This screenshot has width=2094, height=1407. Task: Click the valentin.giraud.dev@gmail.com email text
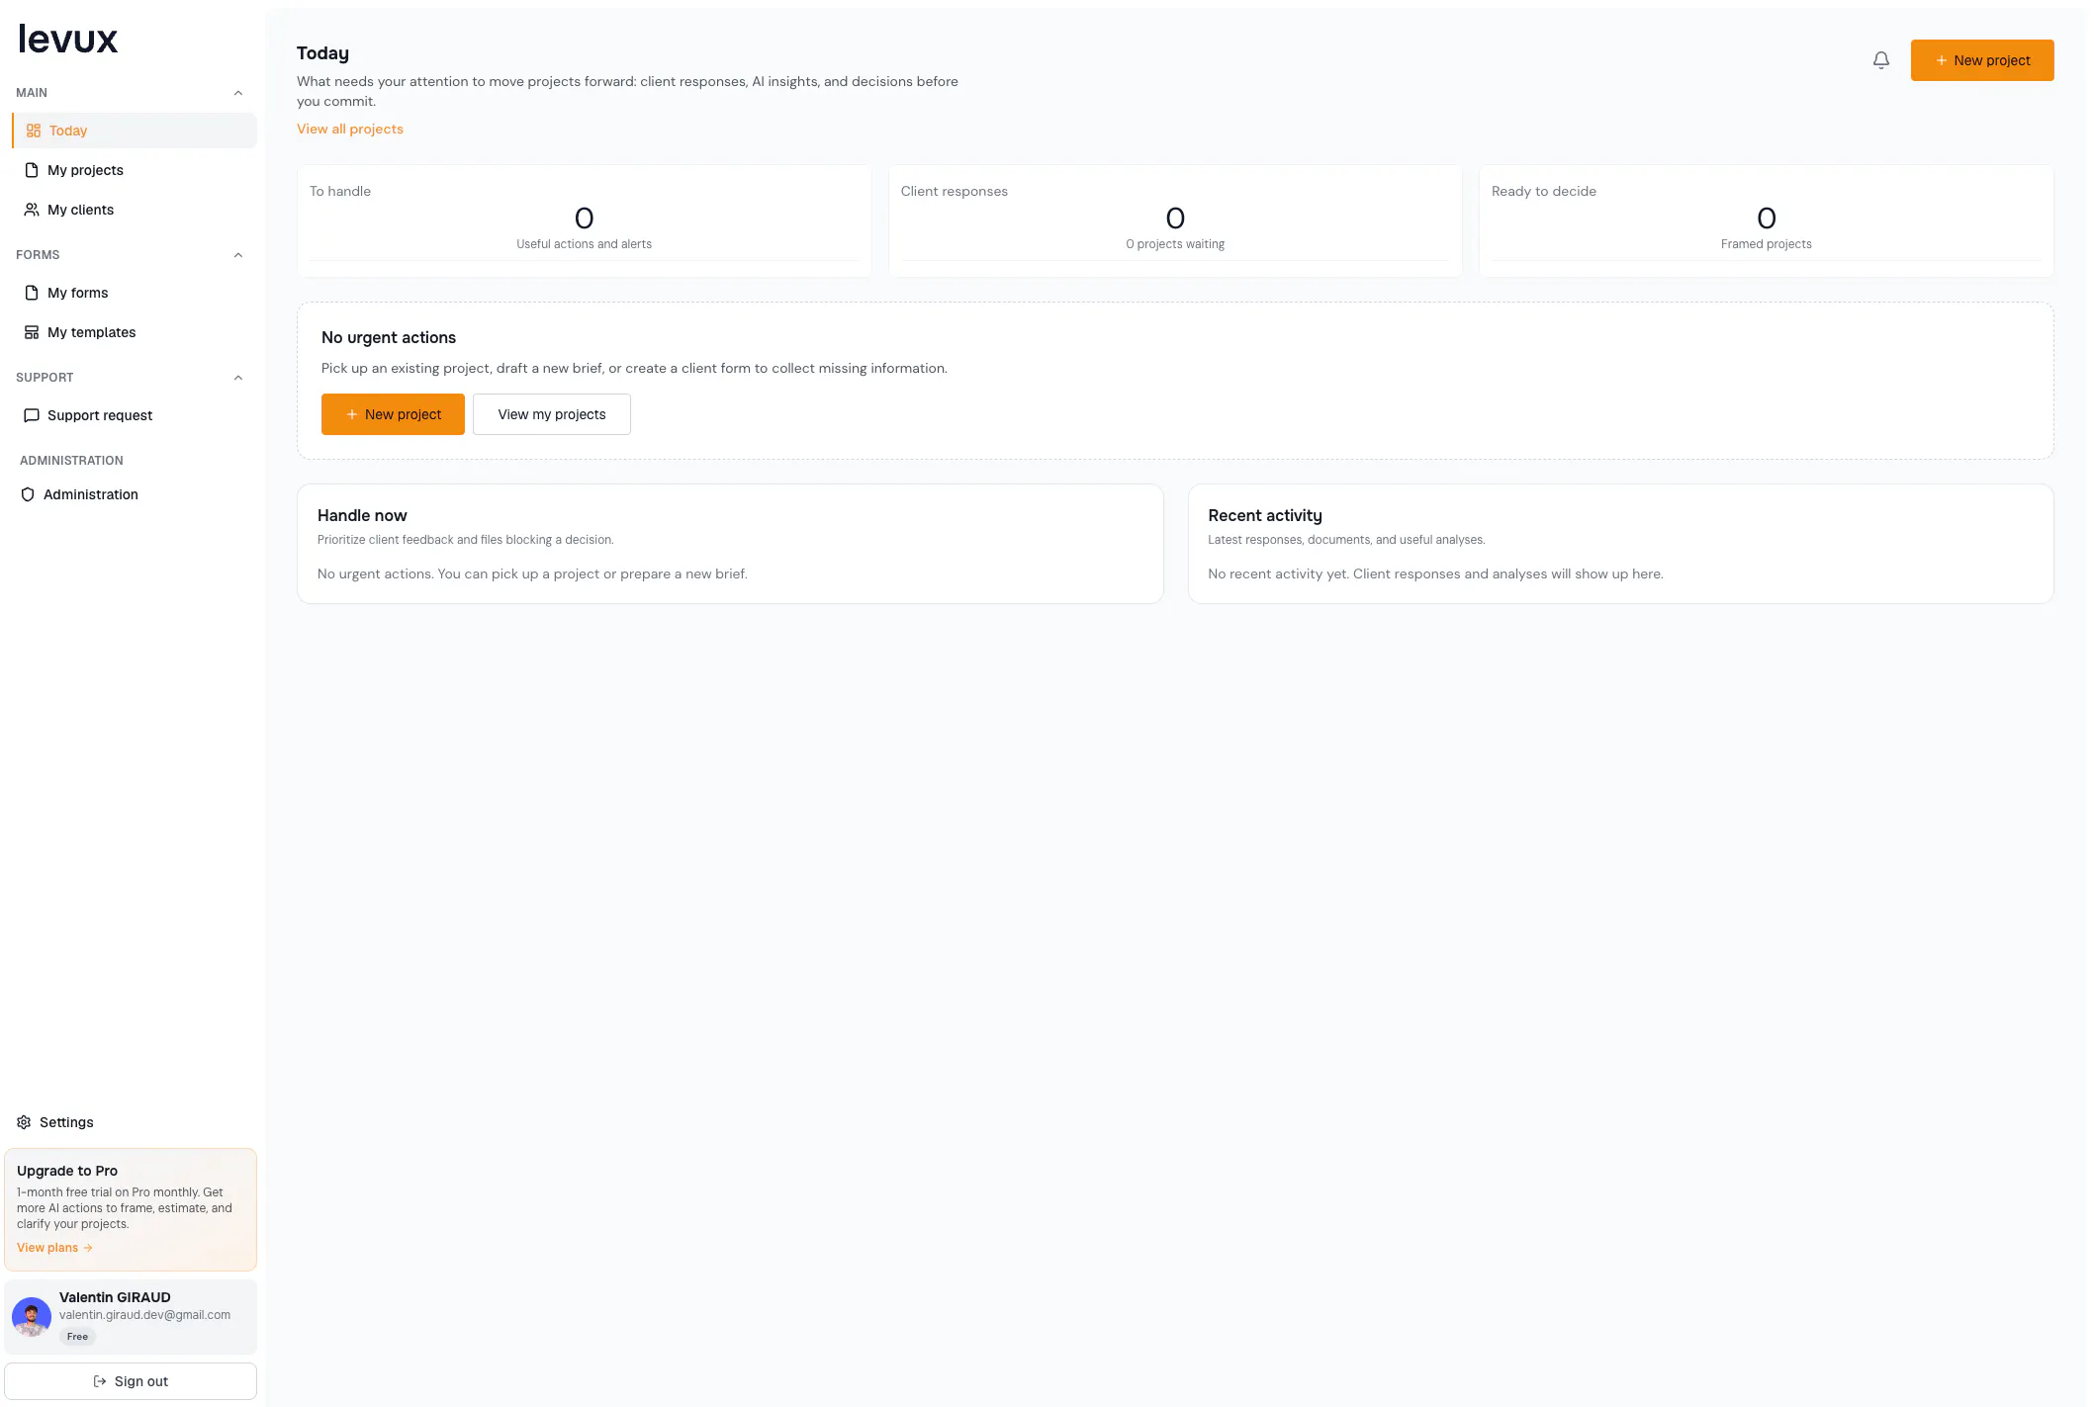[x=144, y=1315]
